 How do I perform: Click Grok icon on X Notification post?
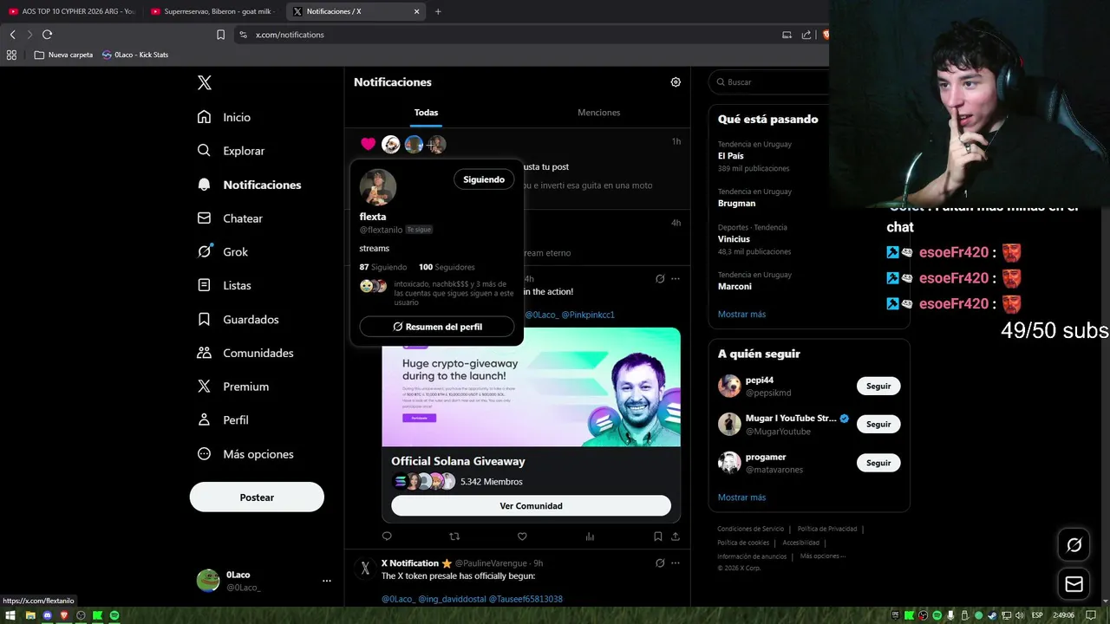[x=660, y=563]
